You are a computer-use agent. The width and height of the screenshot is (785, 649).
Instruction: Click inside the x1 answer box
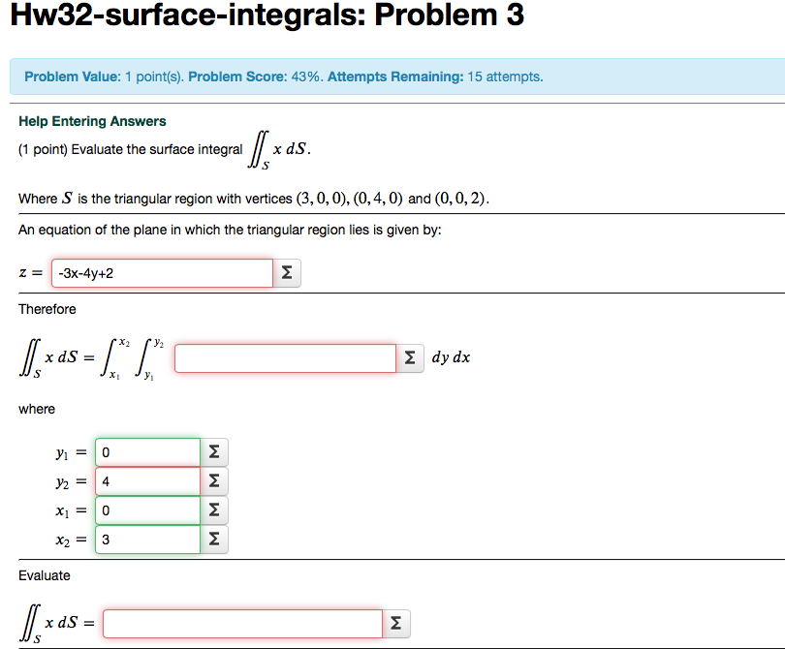click(x=146, y=510)
